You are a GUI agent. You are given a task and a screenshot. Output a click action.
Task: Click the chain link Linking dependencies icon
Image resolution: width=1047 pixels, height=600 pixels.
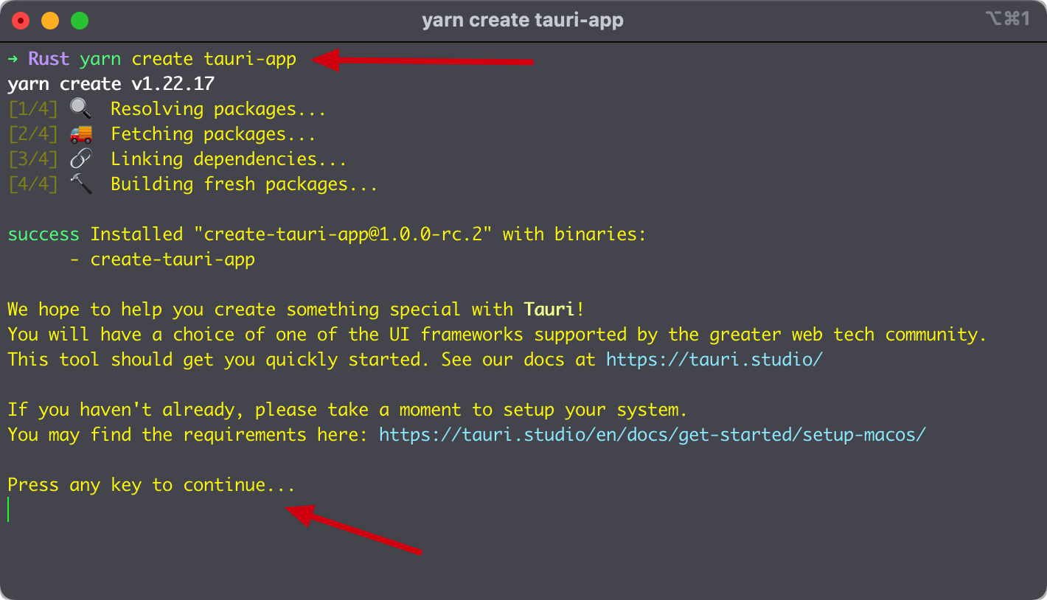tap(81, 159)
